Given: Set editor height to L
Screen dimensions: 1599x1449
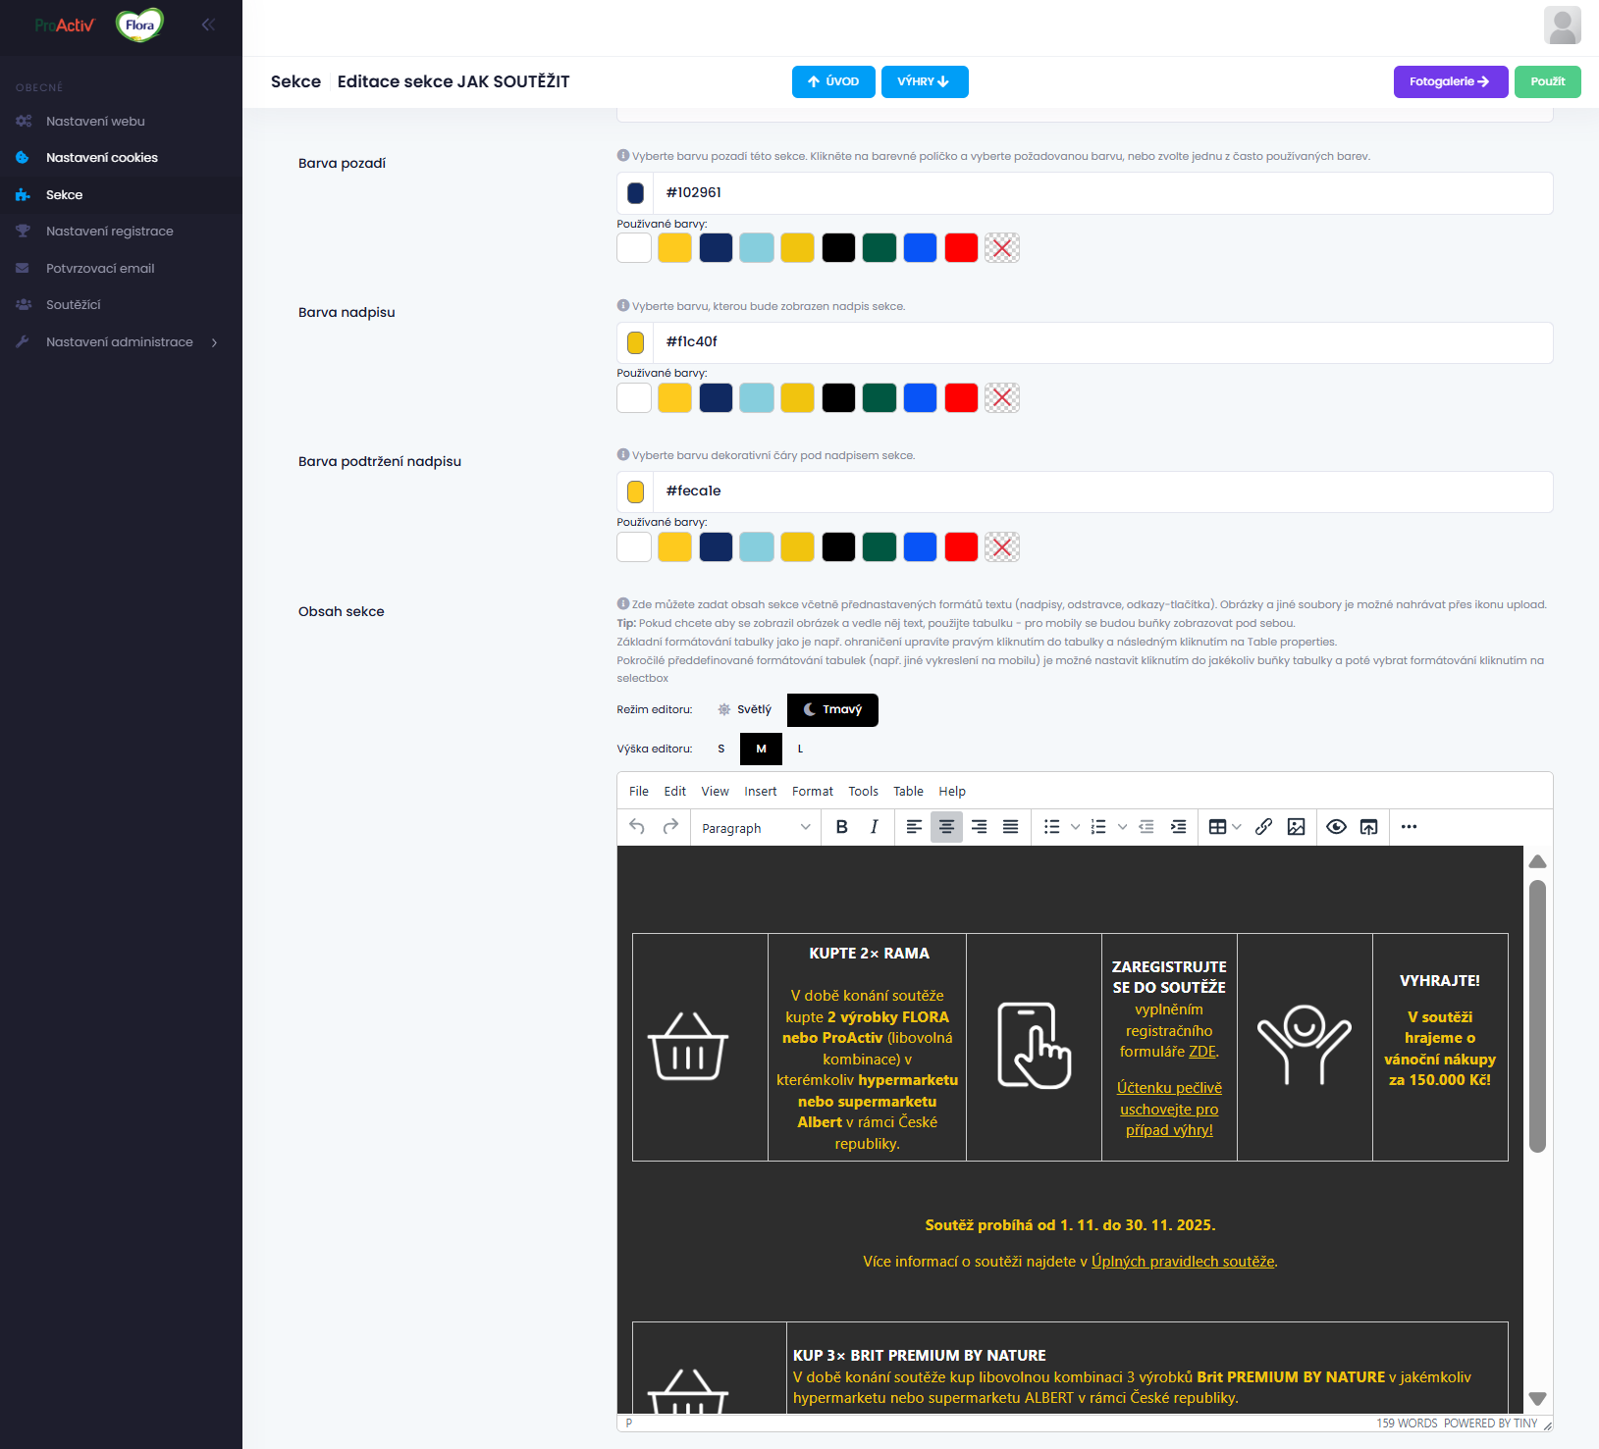Looking at the screenshot, I should point(800,750).
